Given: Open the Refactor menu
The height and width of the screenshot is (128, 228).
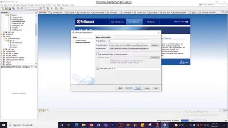Looking at the screenshot, I should click(x=31, y=5).
